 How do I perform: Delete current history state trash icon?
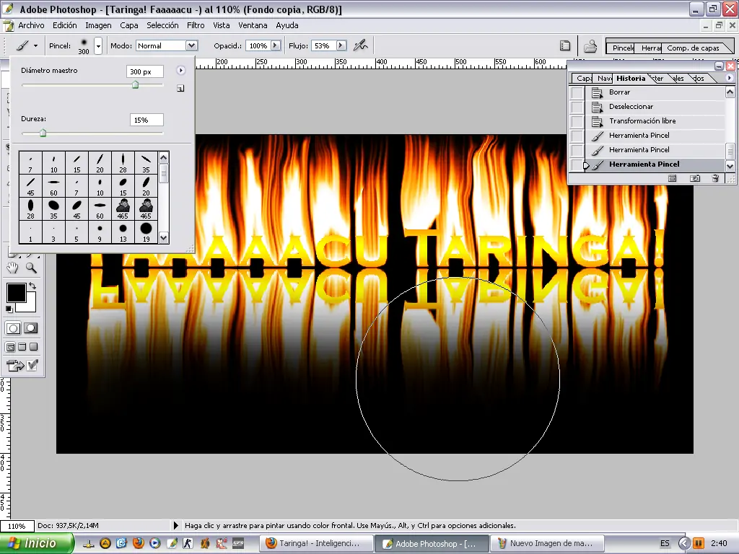coord(715,178)
